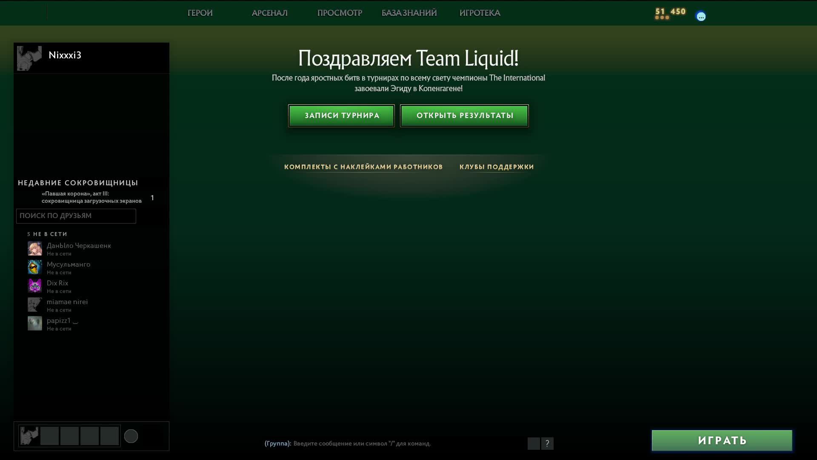This screenshot has width=817, height=460.
Task: Open the БАЗА ЗНАНИЙ section
Action: coord(409,13)
